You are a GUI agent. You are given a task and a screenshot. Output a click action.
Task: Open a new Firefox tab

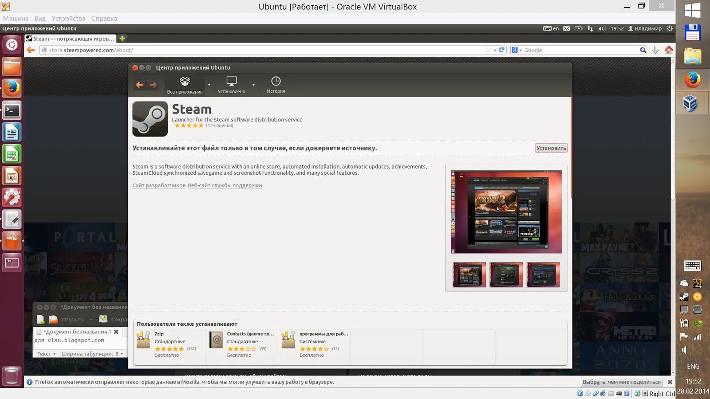click(x=122, y=39)
